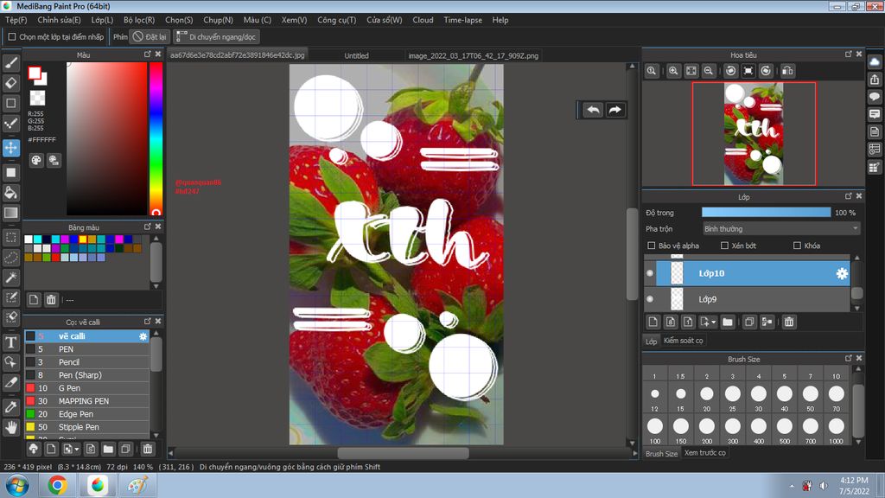Open the Công cụ(T) tools menu
The height and width of the screenshot is (498, 885).
point(336,20)
